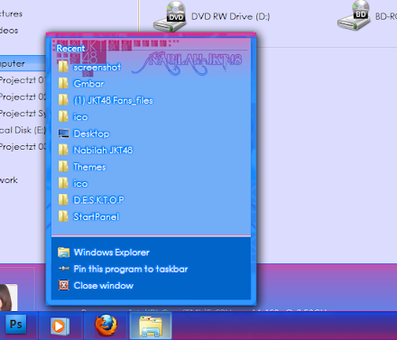
Task: Open the StartPanel recent folder
Action: pos(151,216)
